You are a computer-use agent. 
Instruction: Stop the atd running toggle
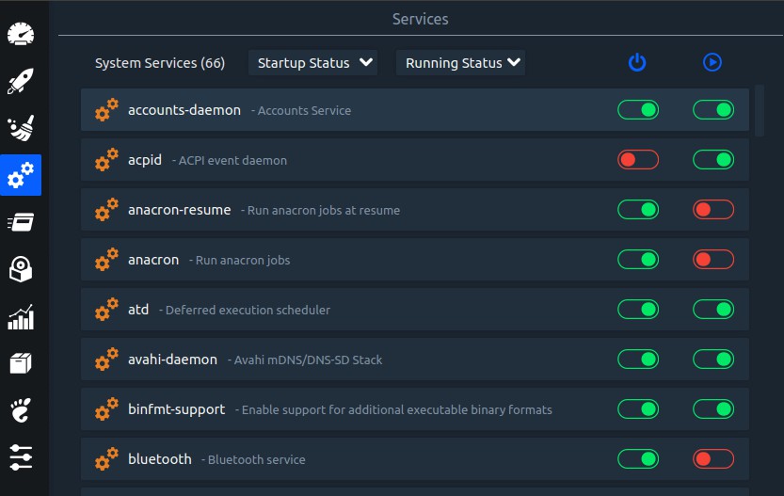pos(713,310)
